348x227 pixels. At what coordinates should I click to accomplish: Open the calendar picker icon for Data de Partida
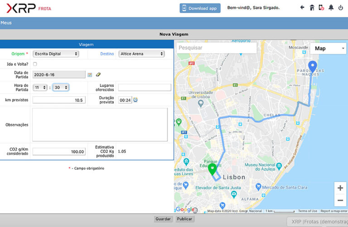[x=90, y=75]
